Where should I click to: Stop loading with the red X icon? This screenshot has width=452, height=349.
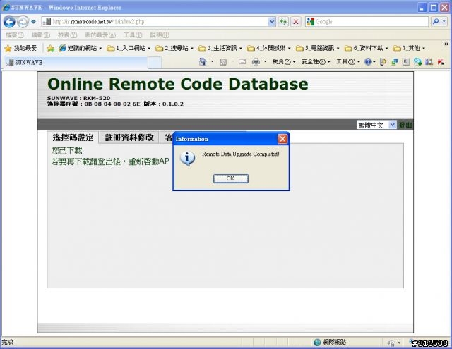(x=296, y=22)
